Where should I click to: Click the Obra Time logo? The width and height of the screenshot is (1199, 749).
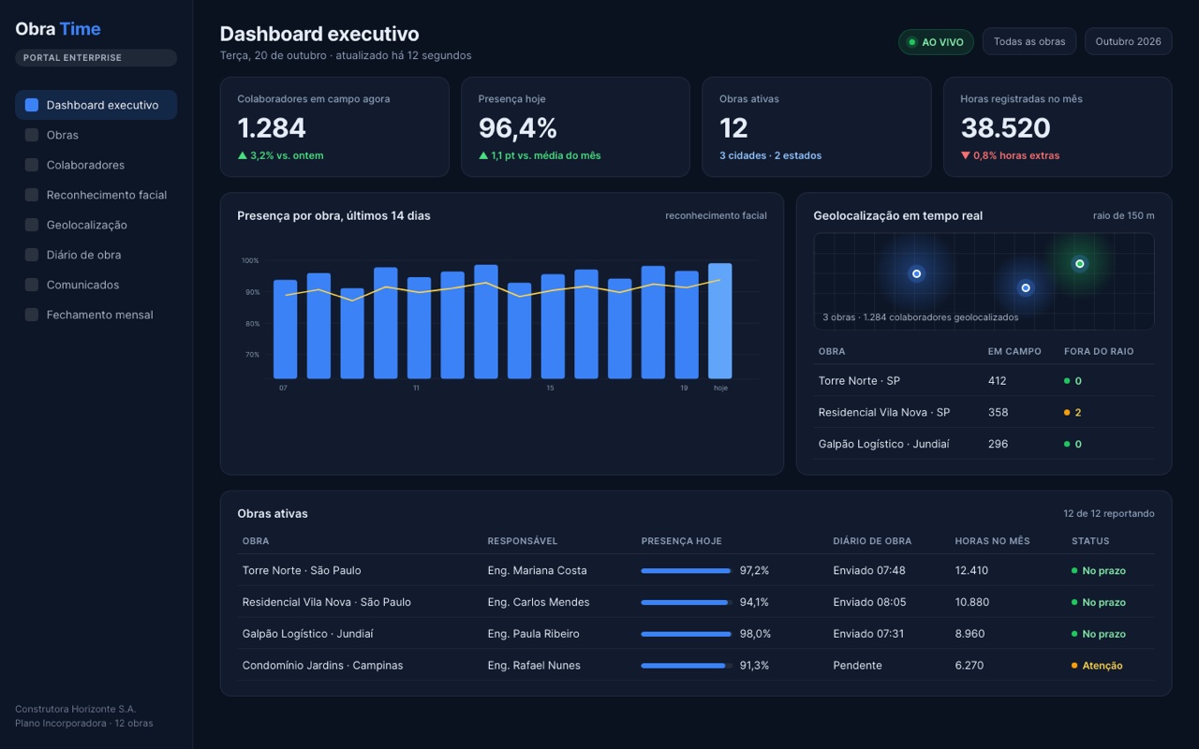(x=58, y=29)
